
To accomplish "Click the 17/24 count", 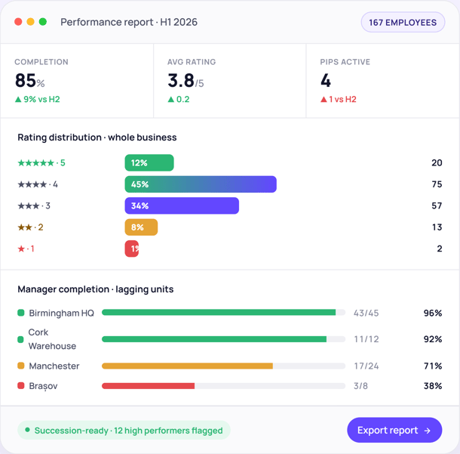I will pyautogui.click(x=366, y=366).
